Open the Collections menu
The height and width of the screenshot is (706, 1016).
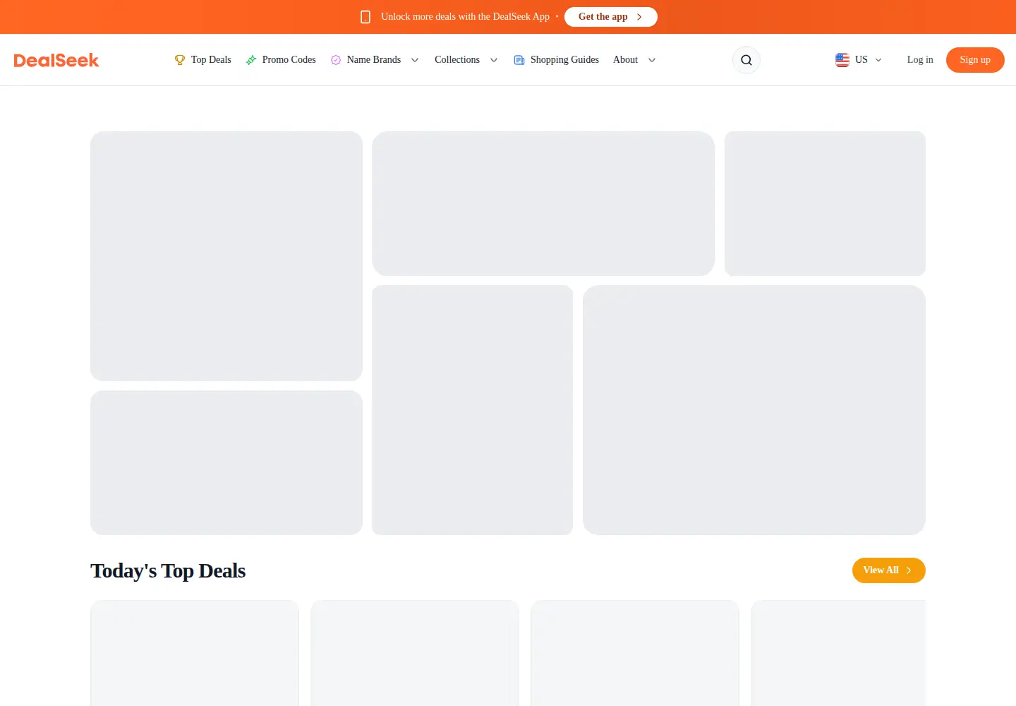coord(466,60)
